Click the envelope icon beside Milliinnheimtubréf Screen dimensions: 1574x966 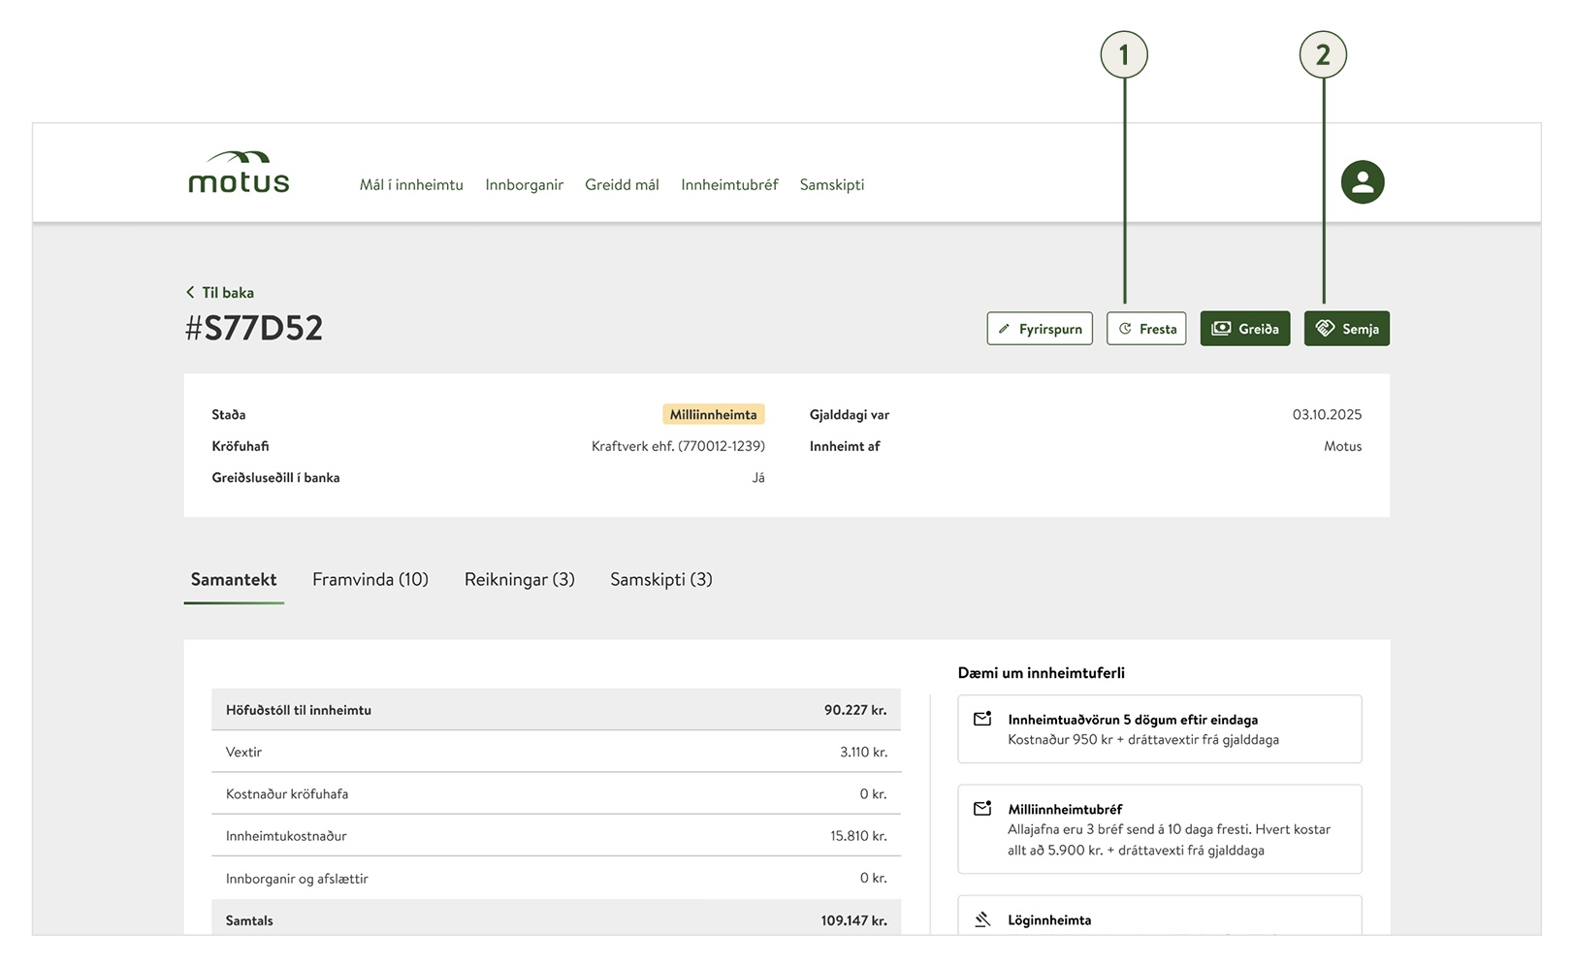coord(982,809)
